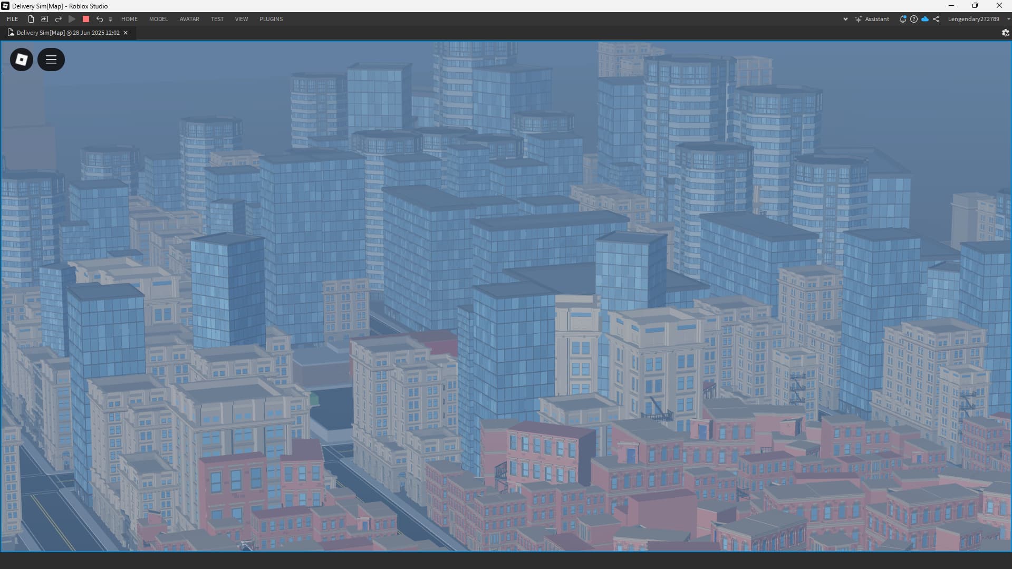Stop the running playtest with red square
Viewport: 1012px width, 569px height.
point(86,19)
